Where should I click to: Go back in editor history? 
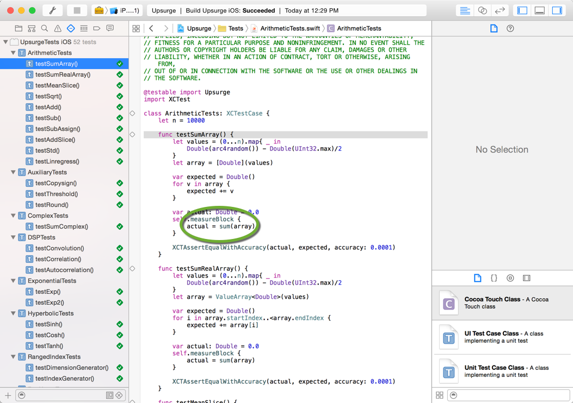coord(152,28)
